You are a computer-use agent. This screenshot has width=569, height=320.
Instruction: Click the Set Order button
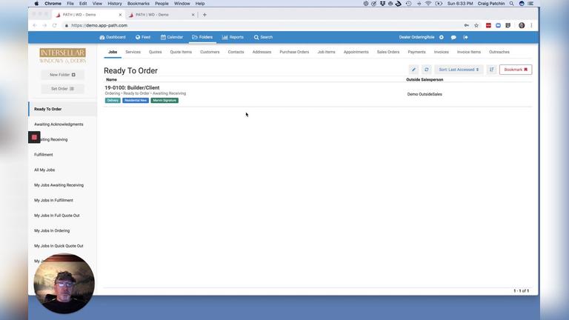point(62,89)
